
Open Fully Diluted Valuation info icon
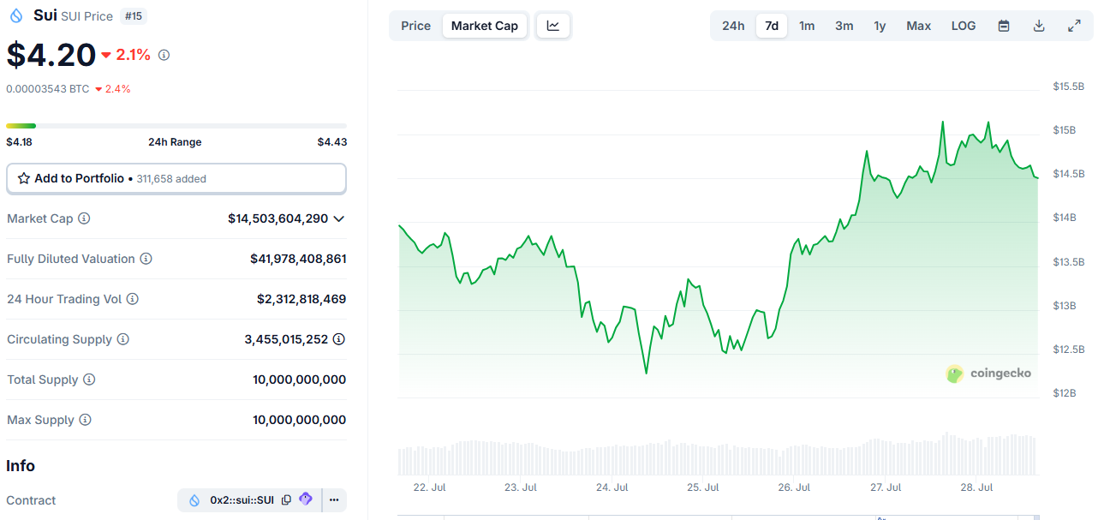coord(146,259)
